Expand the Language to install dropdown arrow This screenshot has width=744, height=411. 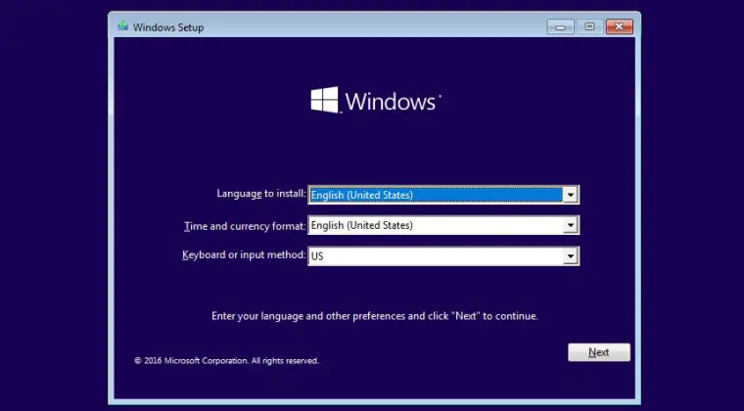click(x=570, y=195)
